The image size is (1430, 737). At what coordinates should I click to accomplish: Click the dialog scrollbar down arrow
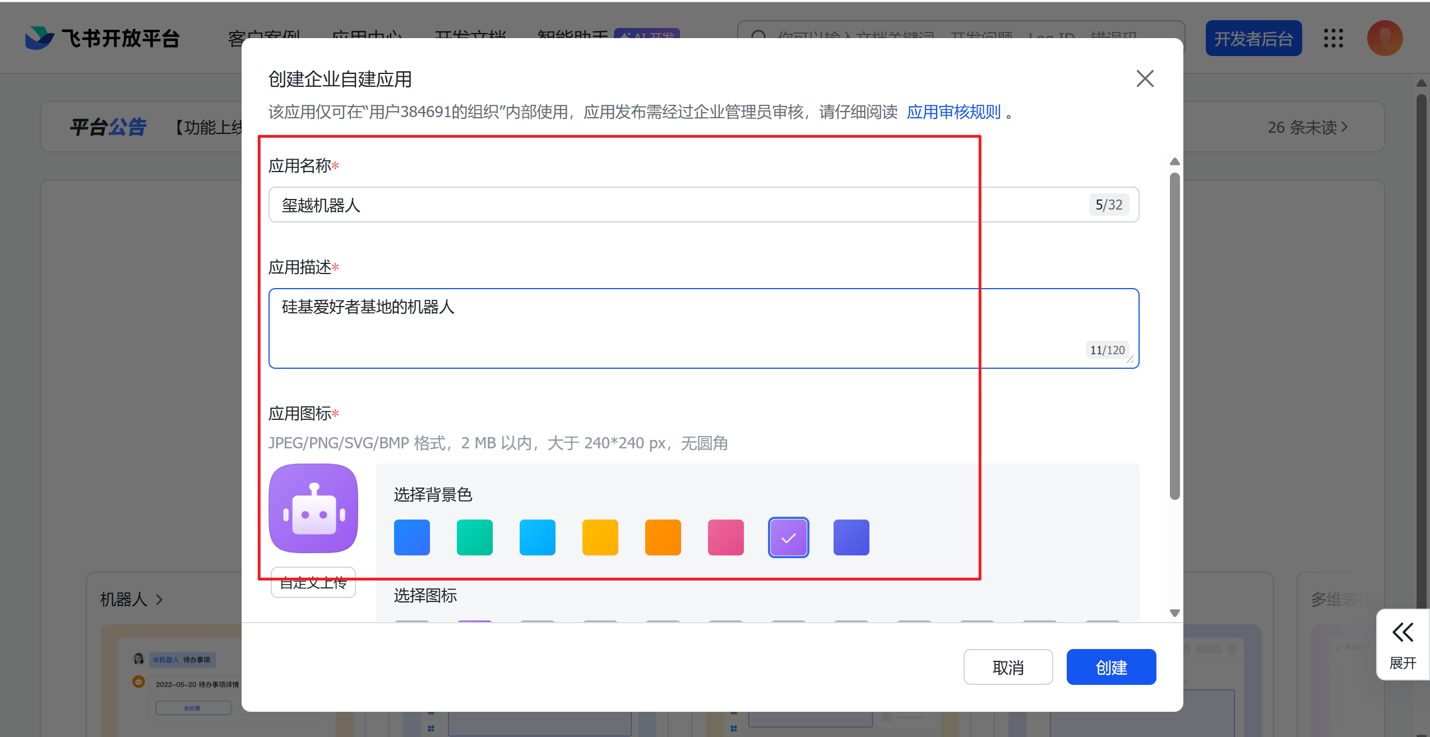(x=1175, y=613)
